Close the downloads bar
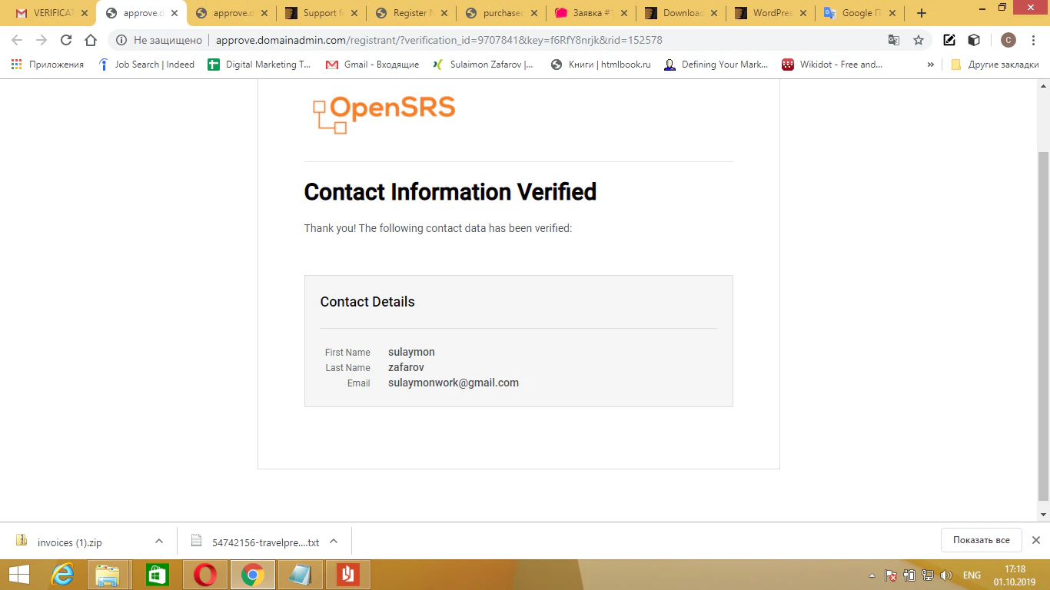 click(x=1035, y=540)
